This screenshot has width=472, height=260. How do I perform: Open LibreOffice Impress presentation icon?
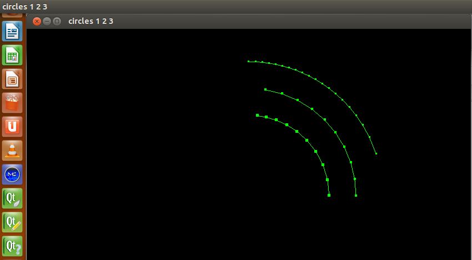tap(12, 79)
